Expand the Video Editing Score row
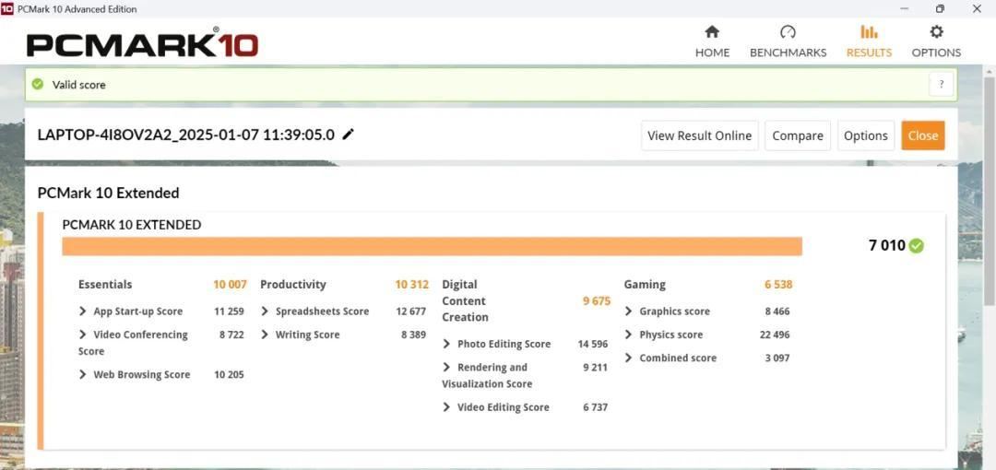Screen dimensions: 996x470 coord(447,407)
